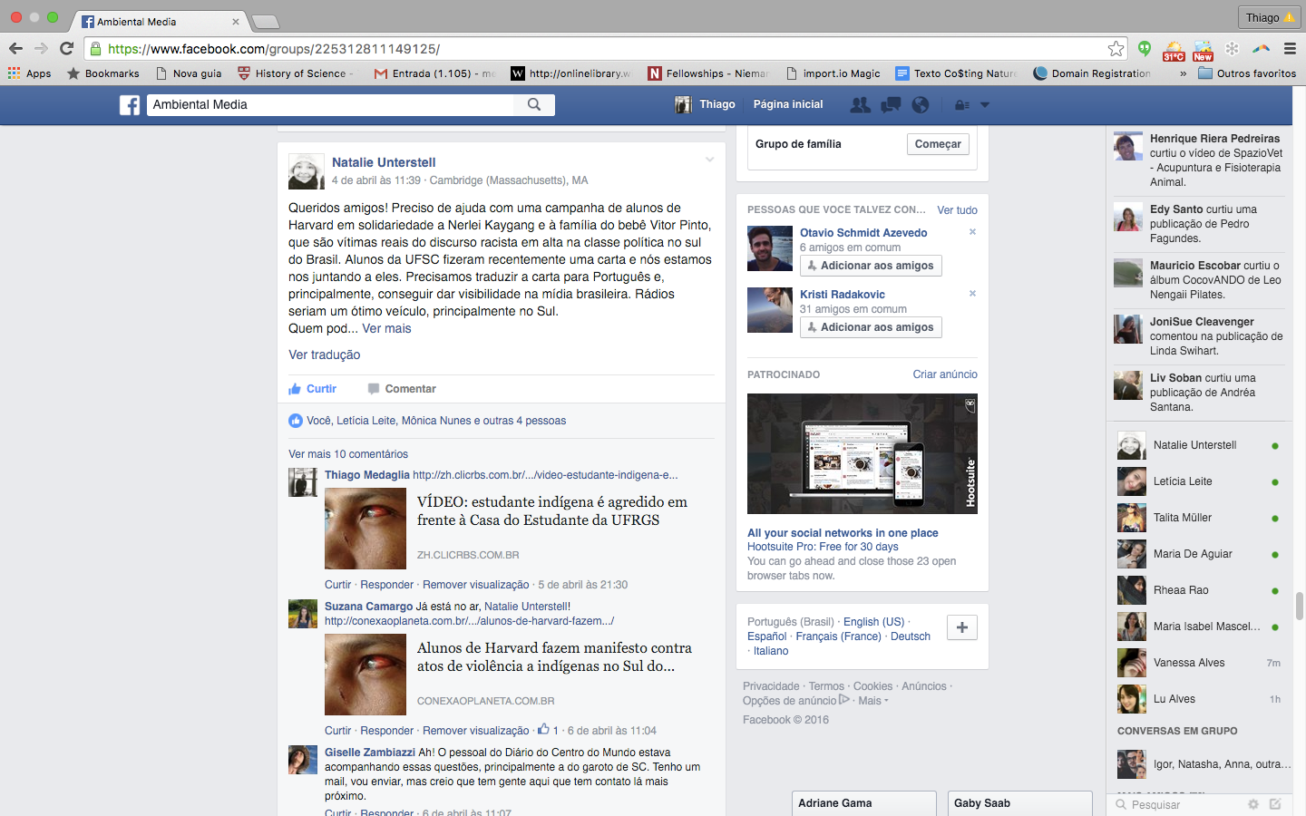This screenshot has height=816, width=1306.
Task: Open a new browser tab
Action: click(265, 21)
